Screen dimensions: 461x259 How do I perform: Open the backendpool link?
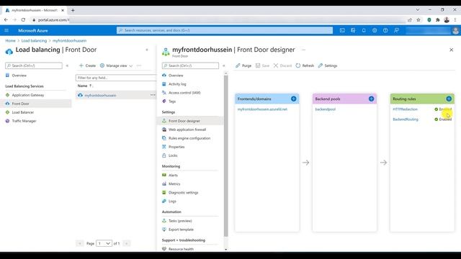tap(325, 109)
